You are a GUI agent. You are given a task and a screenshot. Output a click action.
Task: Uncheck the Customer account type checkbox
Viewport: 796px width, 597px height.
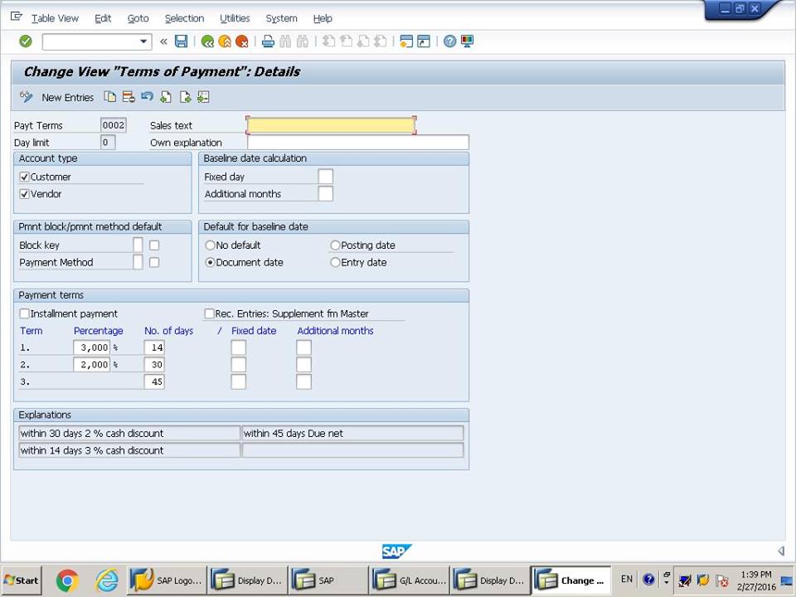(x=24, y=177)
